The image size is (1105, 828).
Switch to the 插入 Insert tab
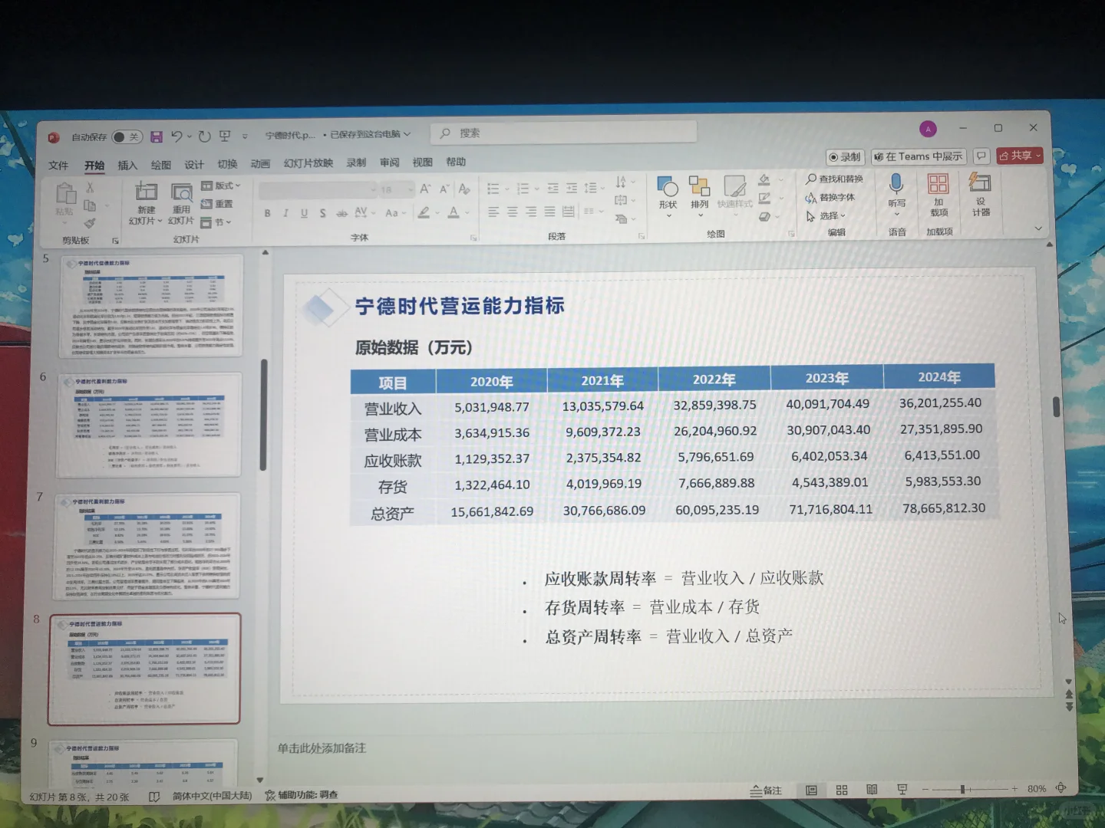pyautogui.click(x=127, y=165)
